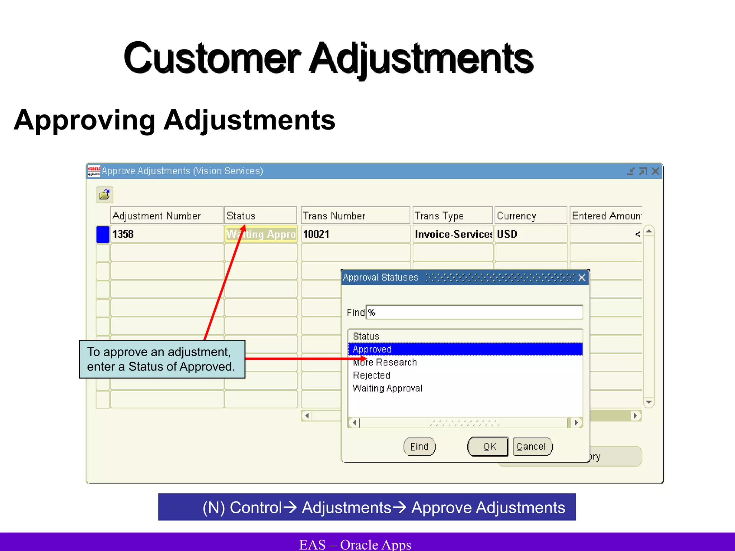Image resolution: width=735 pixels, height=551 pixels.
Task: Click the Entered Amount cell in first row
Action: pos(606,234)
